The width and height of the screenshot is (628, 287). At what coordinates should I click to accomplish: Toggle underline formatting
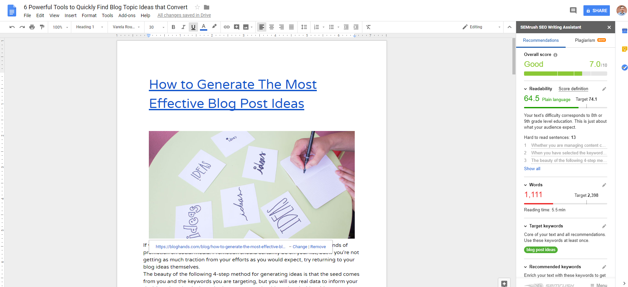[193, 27]
